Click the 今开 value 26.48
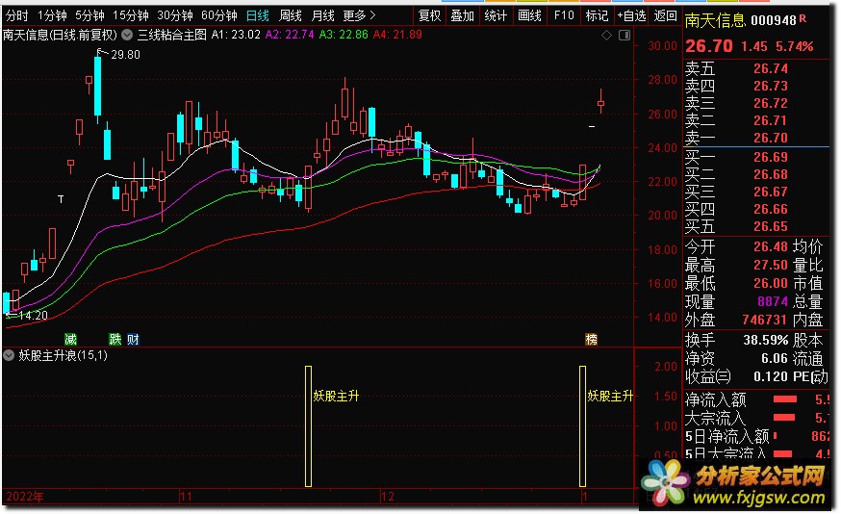The height and width of the screenshot is (514, 841). click(x=770, y=246)
